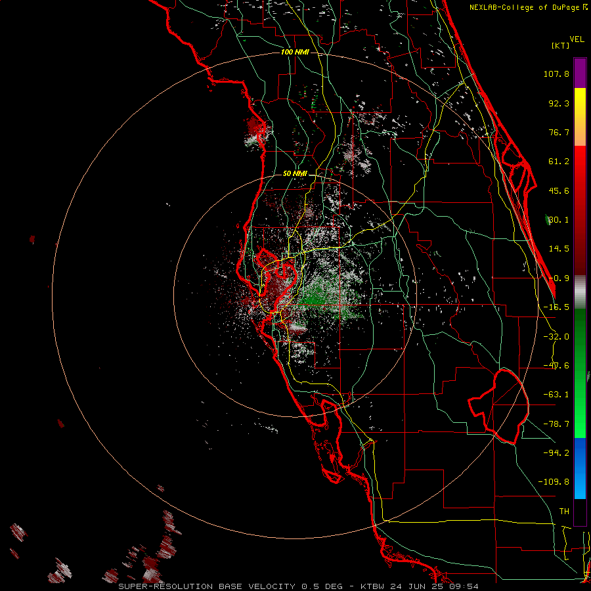Click the TH threshold label
Screen dimensions: 591x591
pyautogui.click(x=564, y=512)
